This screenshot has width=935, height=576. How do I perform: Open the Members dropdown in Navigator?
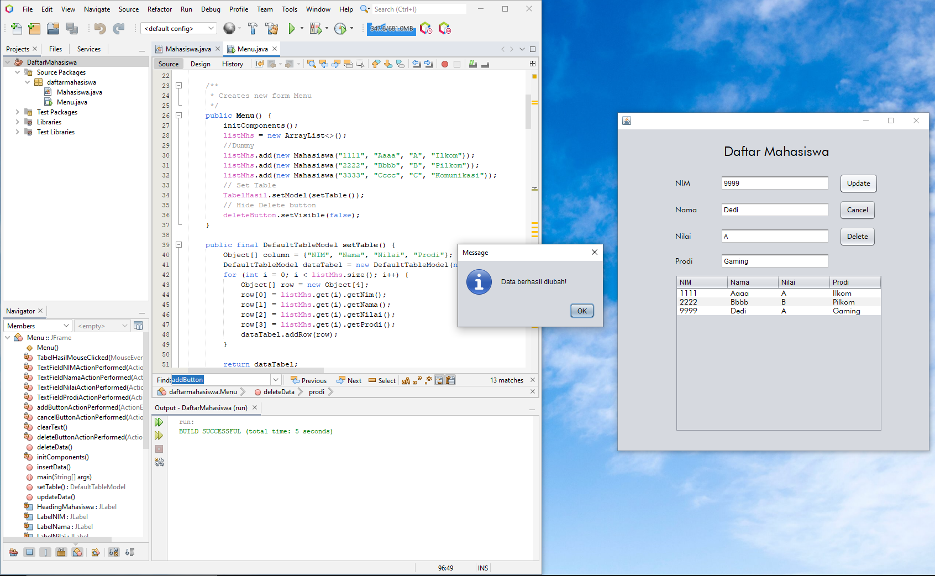tap(38, 326)
